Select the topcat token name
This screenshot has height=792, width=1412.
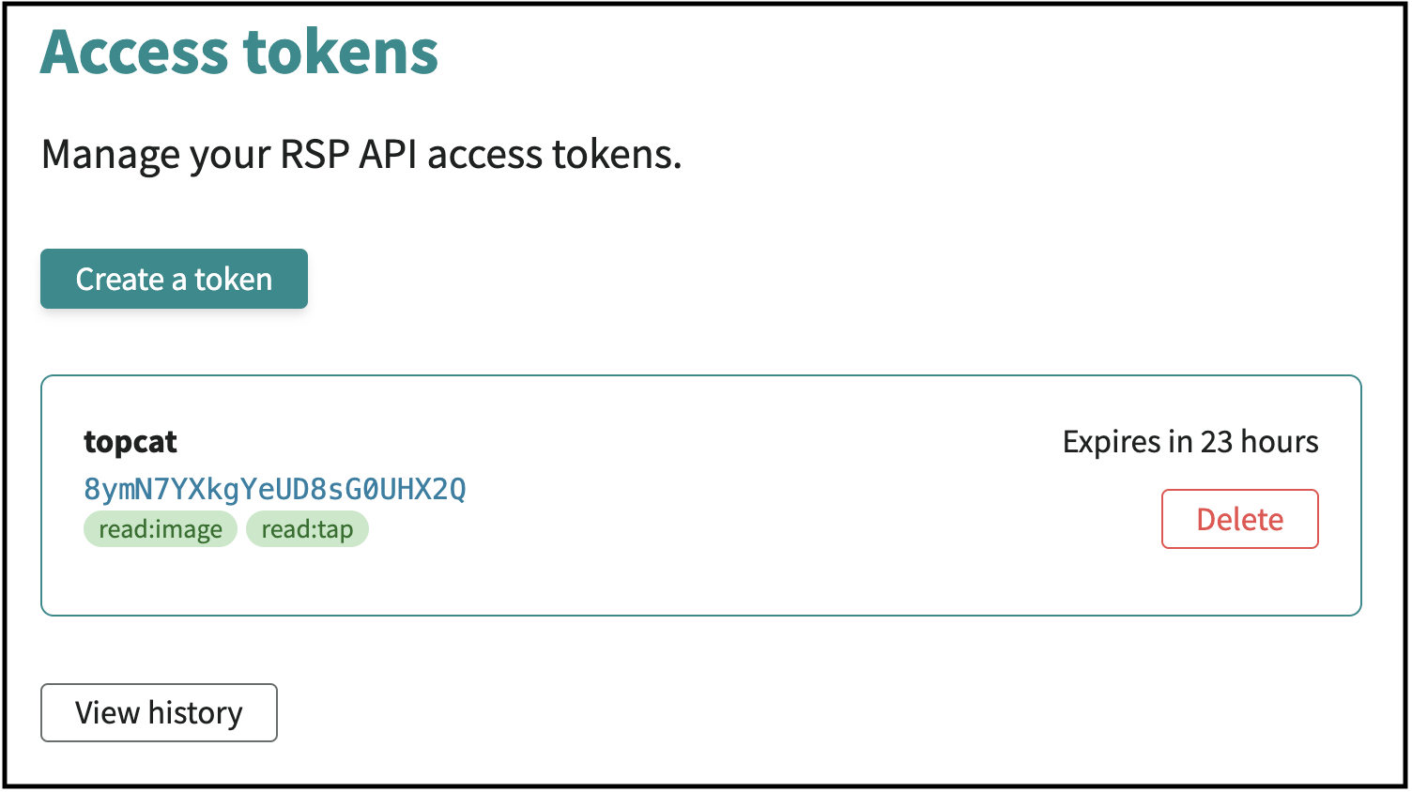point(130,442)
